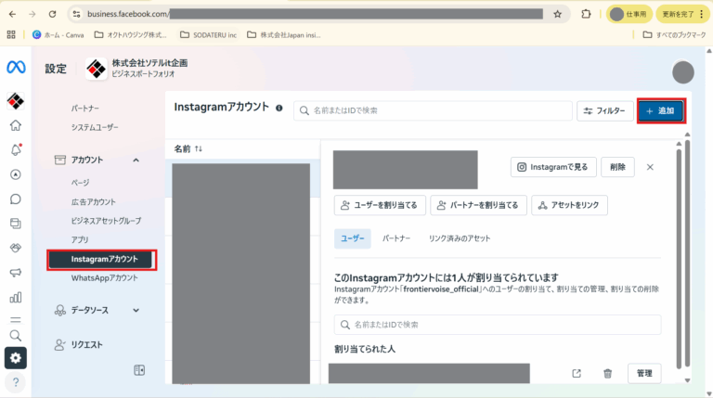Bookmark this page with the star icon
The image size is (713, 398).
tap(557, 14)
